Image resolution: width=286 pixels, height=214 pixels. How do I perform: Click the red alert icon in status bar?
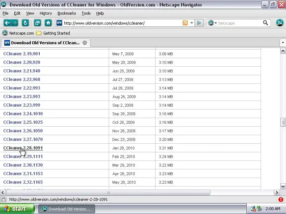click(281, 199)
